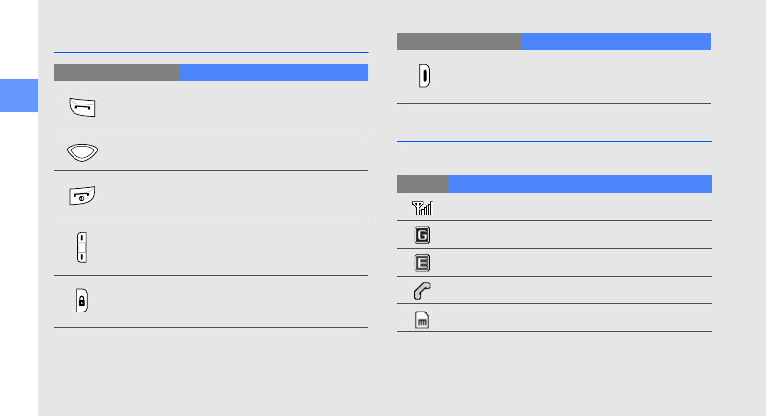Click the memory card icon
766x416 pixels.
point(423,318)
